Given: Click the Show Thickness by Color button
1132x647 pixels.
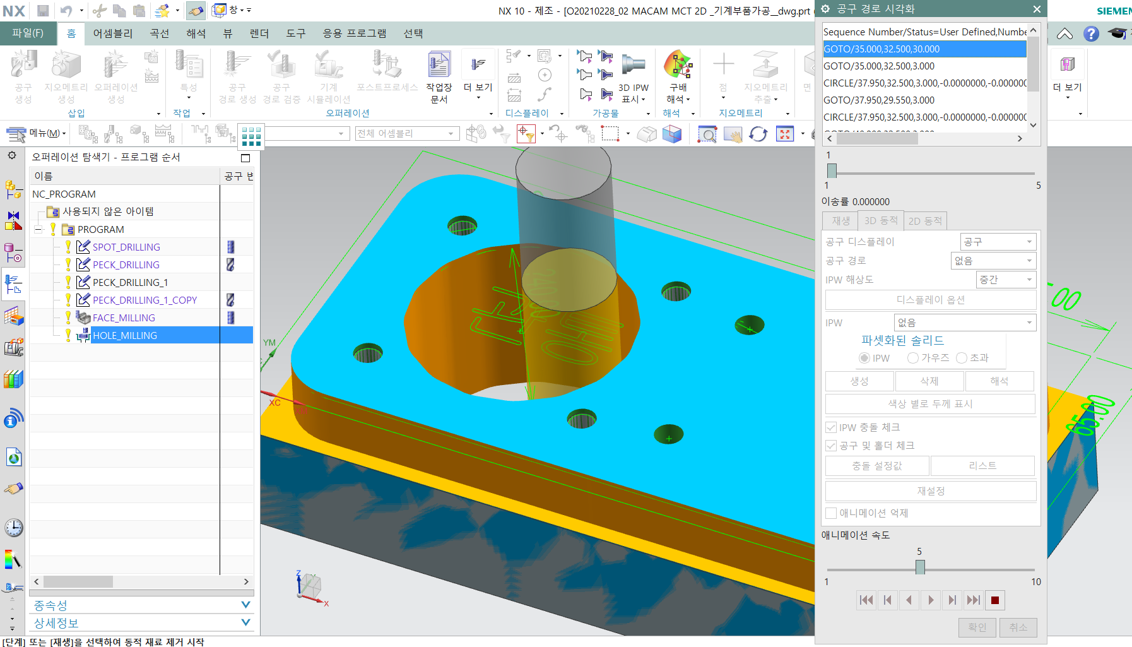Looking at the screenshot, I should pyautogui.click(x=931, y=404).
